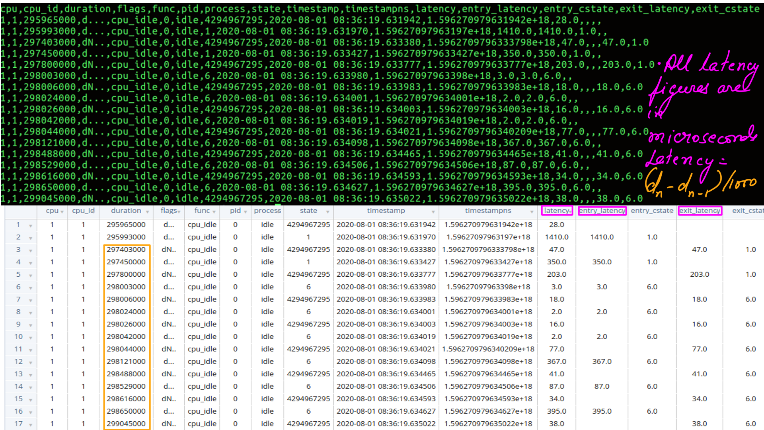Expand row 7 menu arrow

click(x=31, y=300)
